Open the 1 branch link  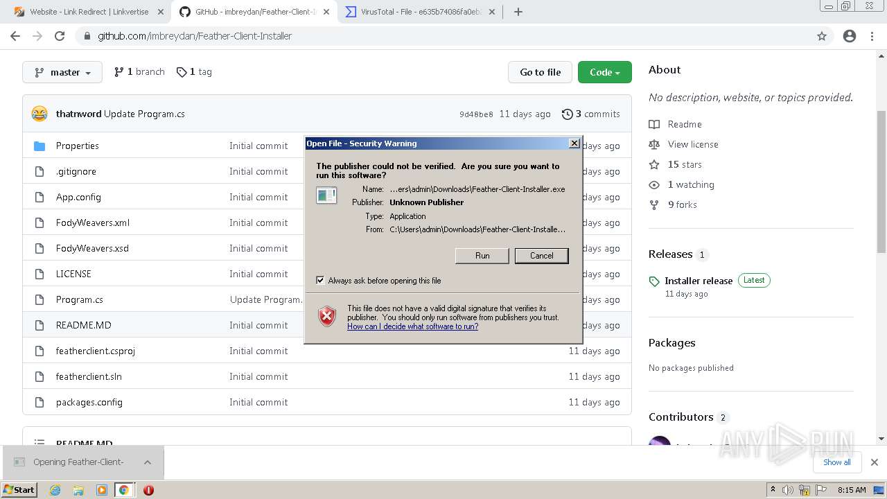[x=139, y=72]
